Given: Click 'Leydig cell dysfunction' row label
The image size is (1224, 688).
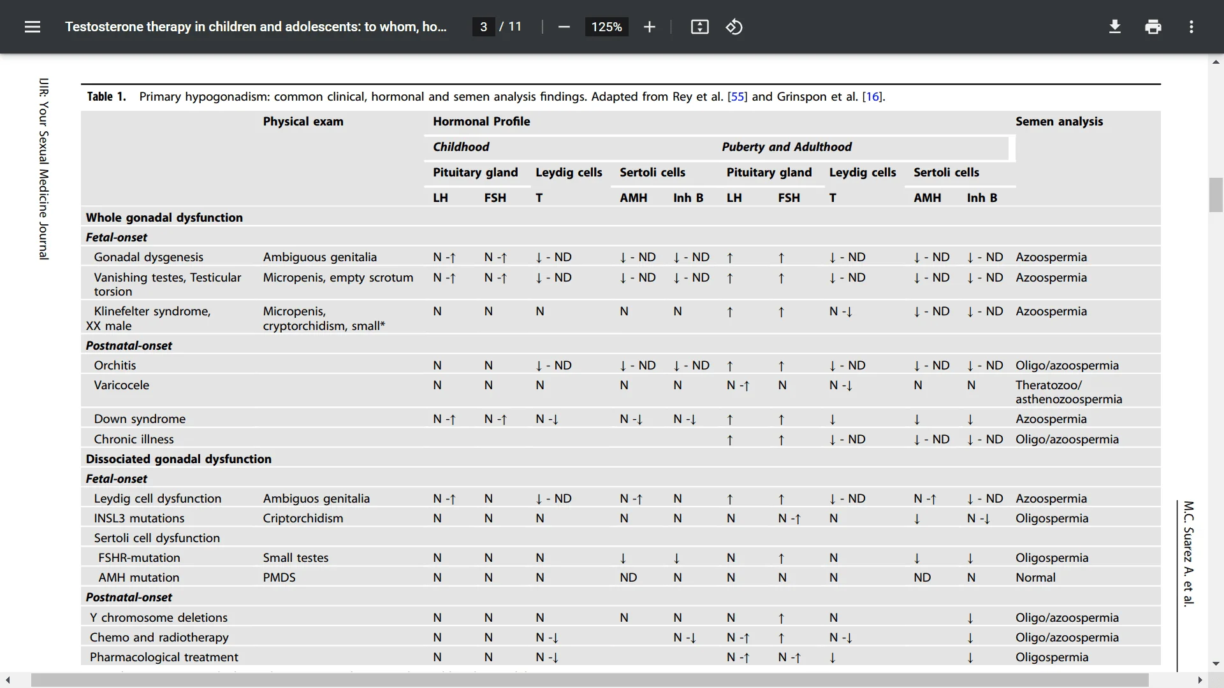Looking at the screenshot, I should tap(157, 498).
